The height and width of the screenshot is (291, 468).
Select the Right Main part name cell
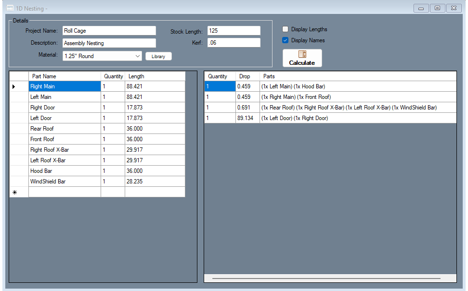pos(65,86)
